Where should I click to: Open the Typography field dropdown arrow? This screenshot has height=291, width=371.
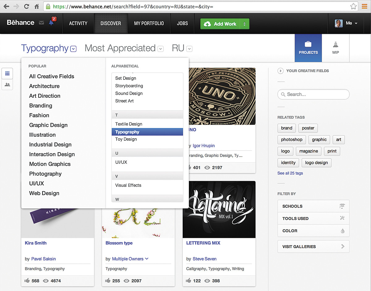[73, 49]
